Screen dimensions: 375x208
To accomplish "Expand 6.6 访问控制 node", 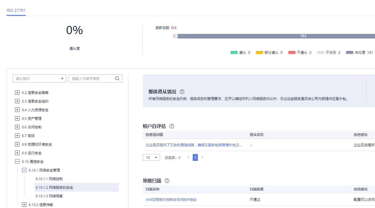I will pyautogui.click(x=17, y=127).
